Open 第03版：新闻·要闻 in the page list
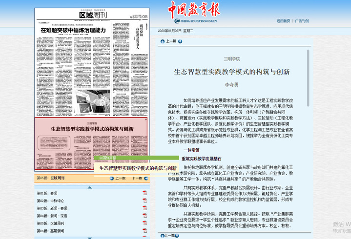The width and height of the screenshot is (351, 239). 52,208
